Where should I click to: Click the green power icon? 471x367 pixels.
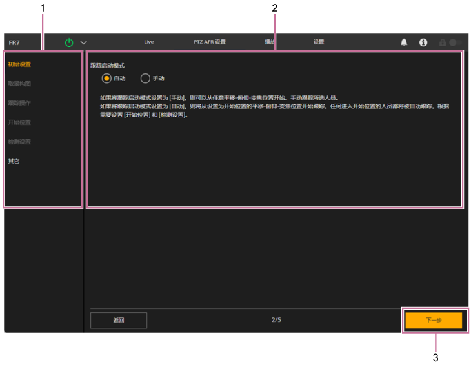tap(69, 42)
